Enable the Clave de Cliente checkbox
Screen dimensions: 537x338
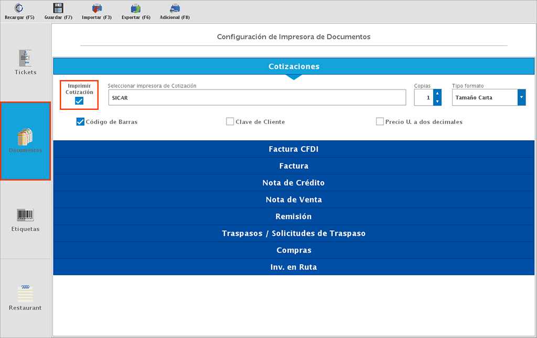(x=230, y=121)
